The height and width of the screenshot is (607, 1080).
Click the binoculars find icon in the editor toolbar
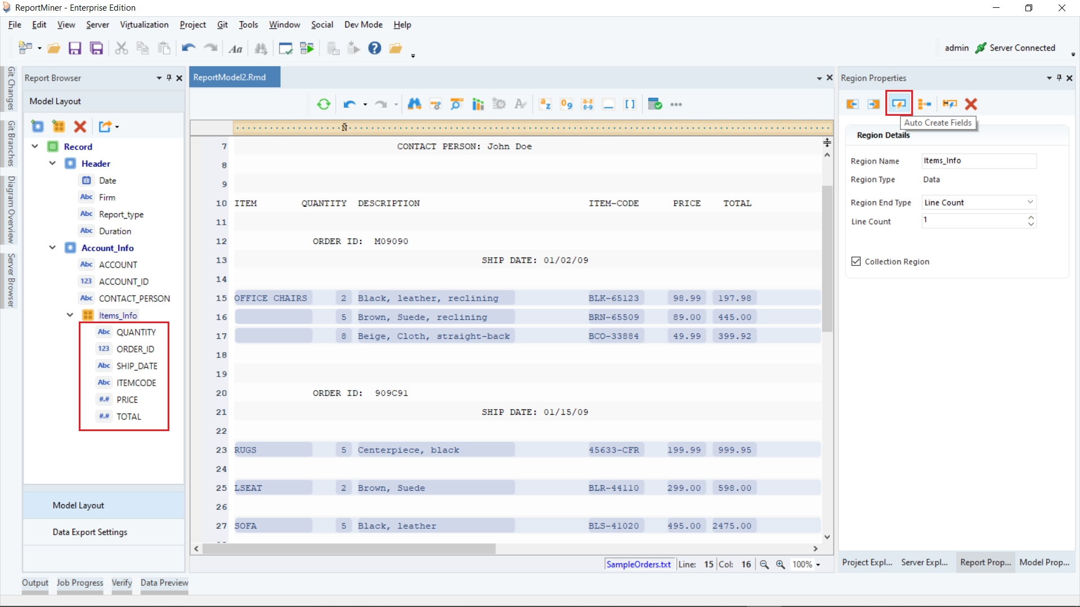pyautogui.click(x=415, y=104)
